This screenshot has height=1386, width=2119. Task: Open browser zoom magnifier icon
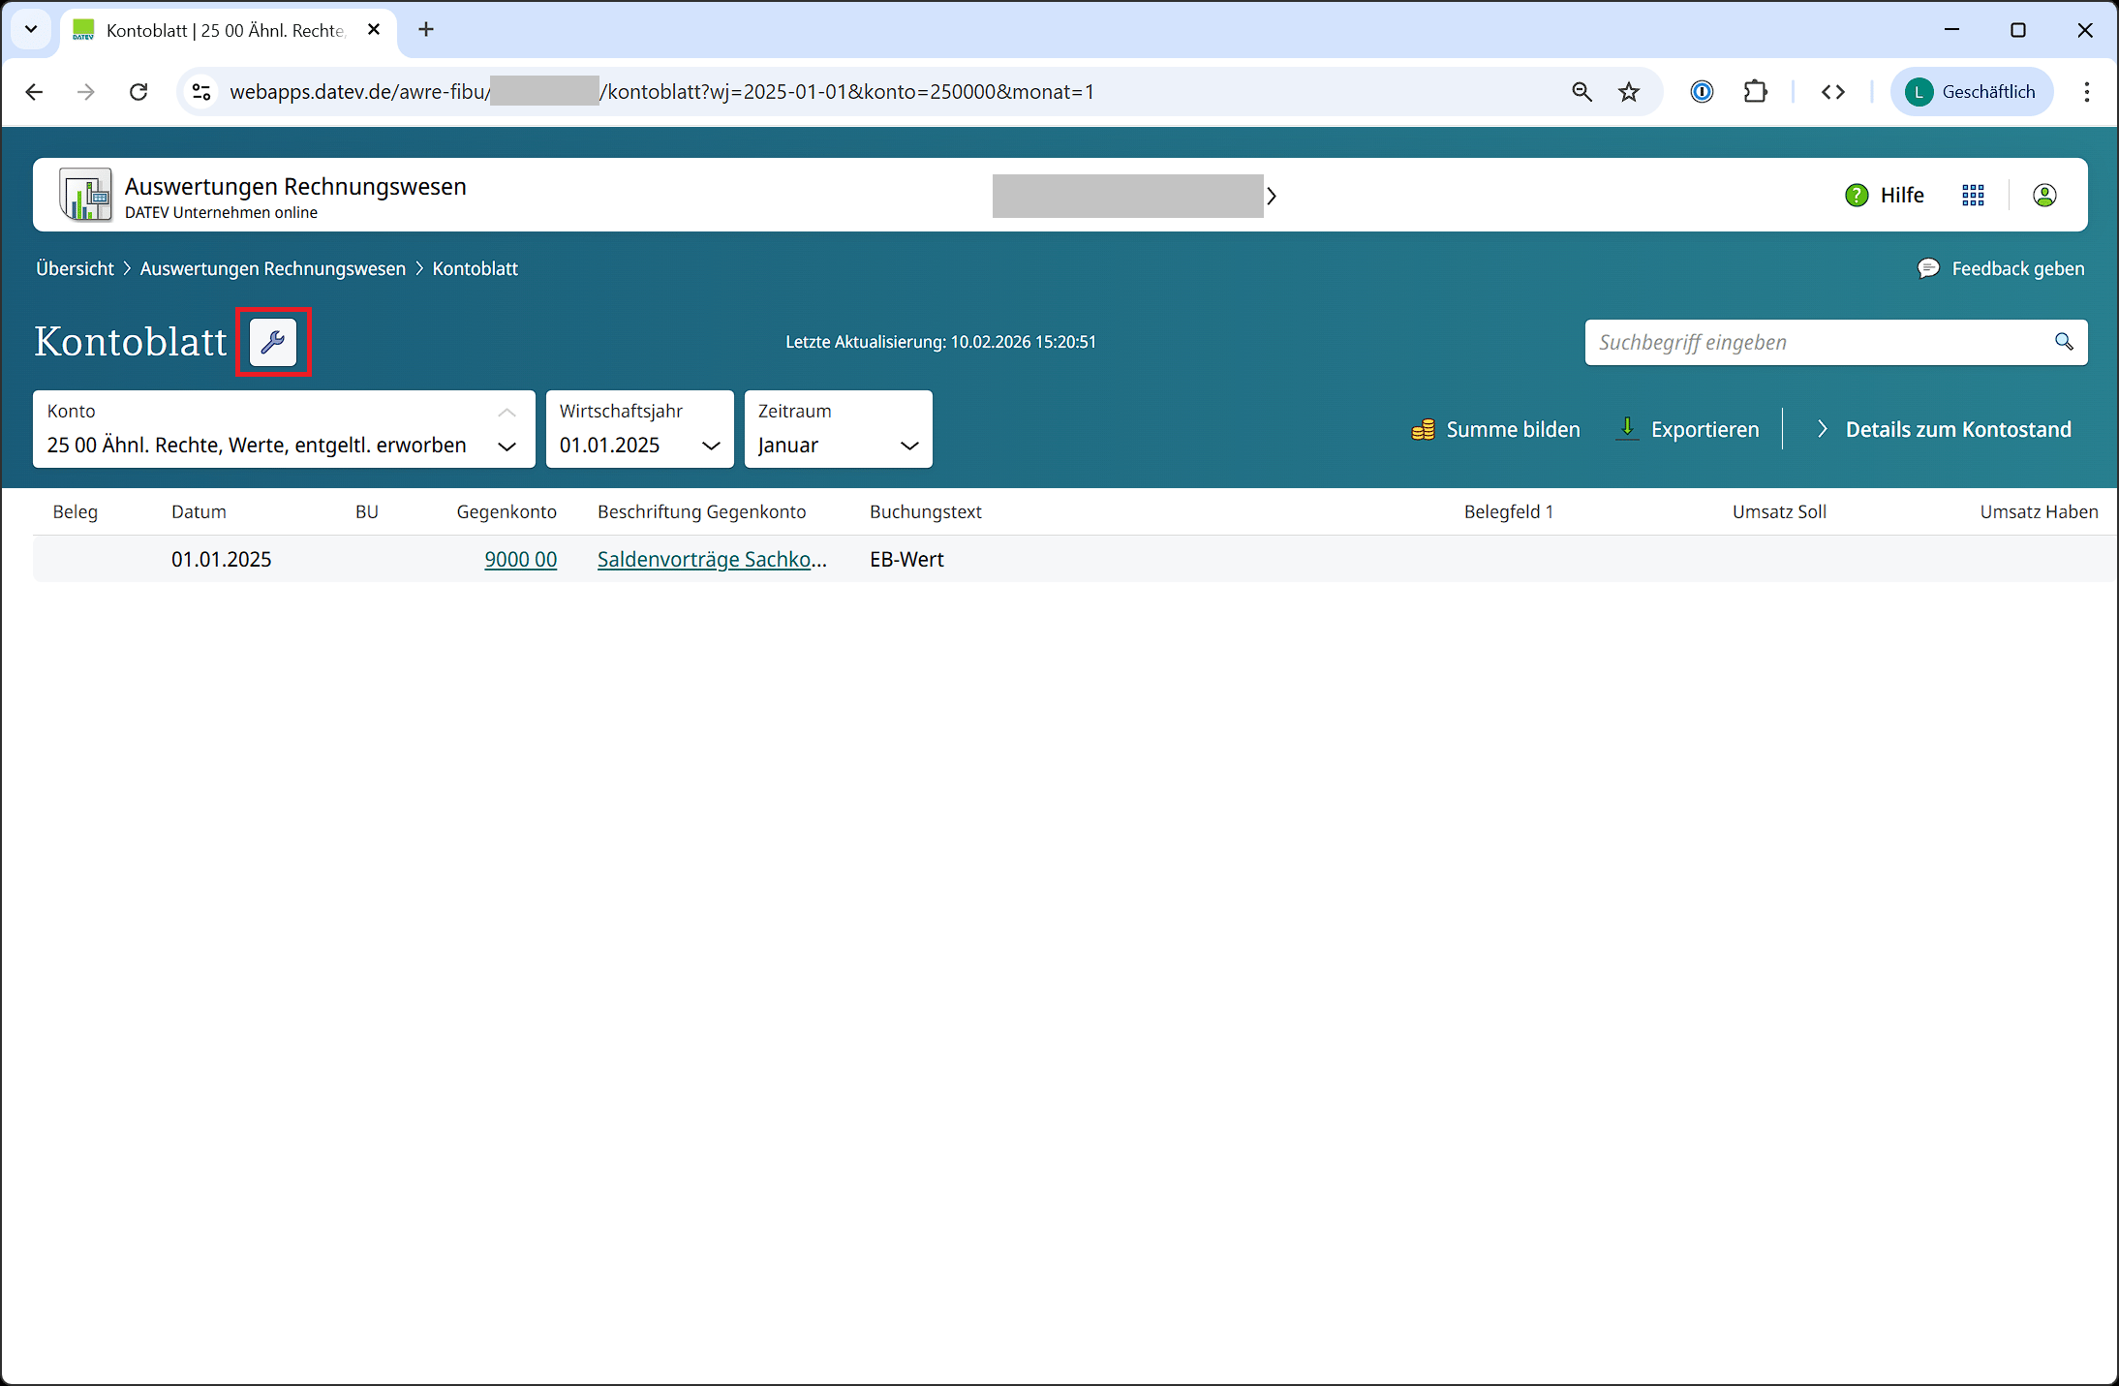click(x=1582, y=92)
